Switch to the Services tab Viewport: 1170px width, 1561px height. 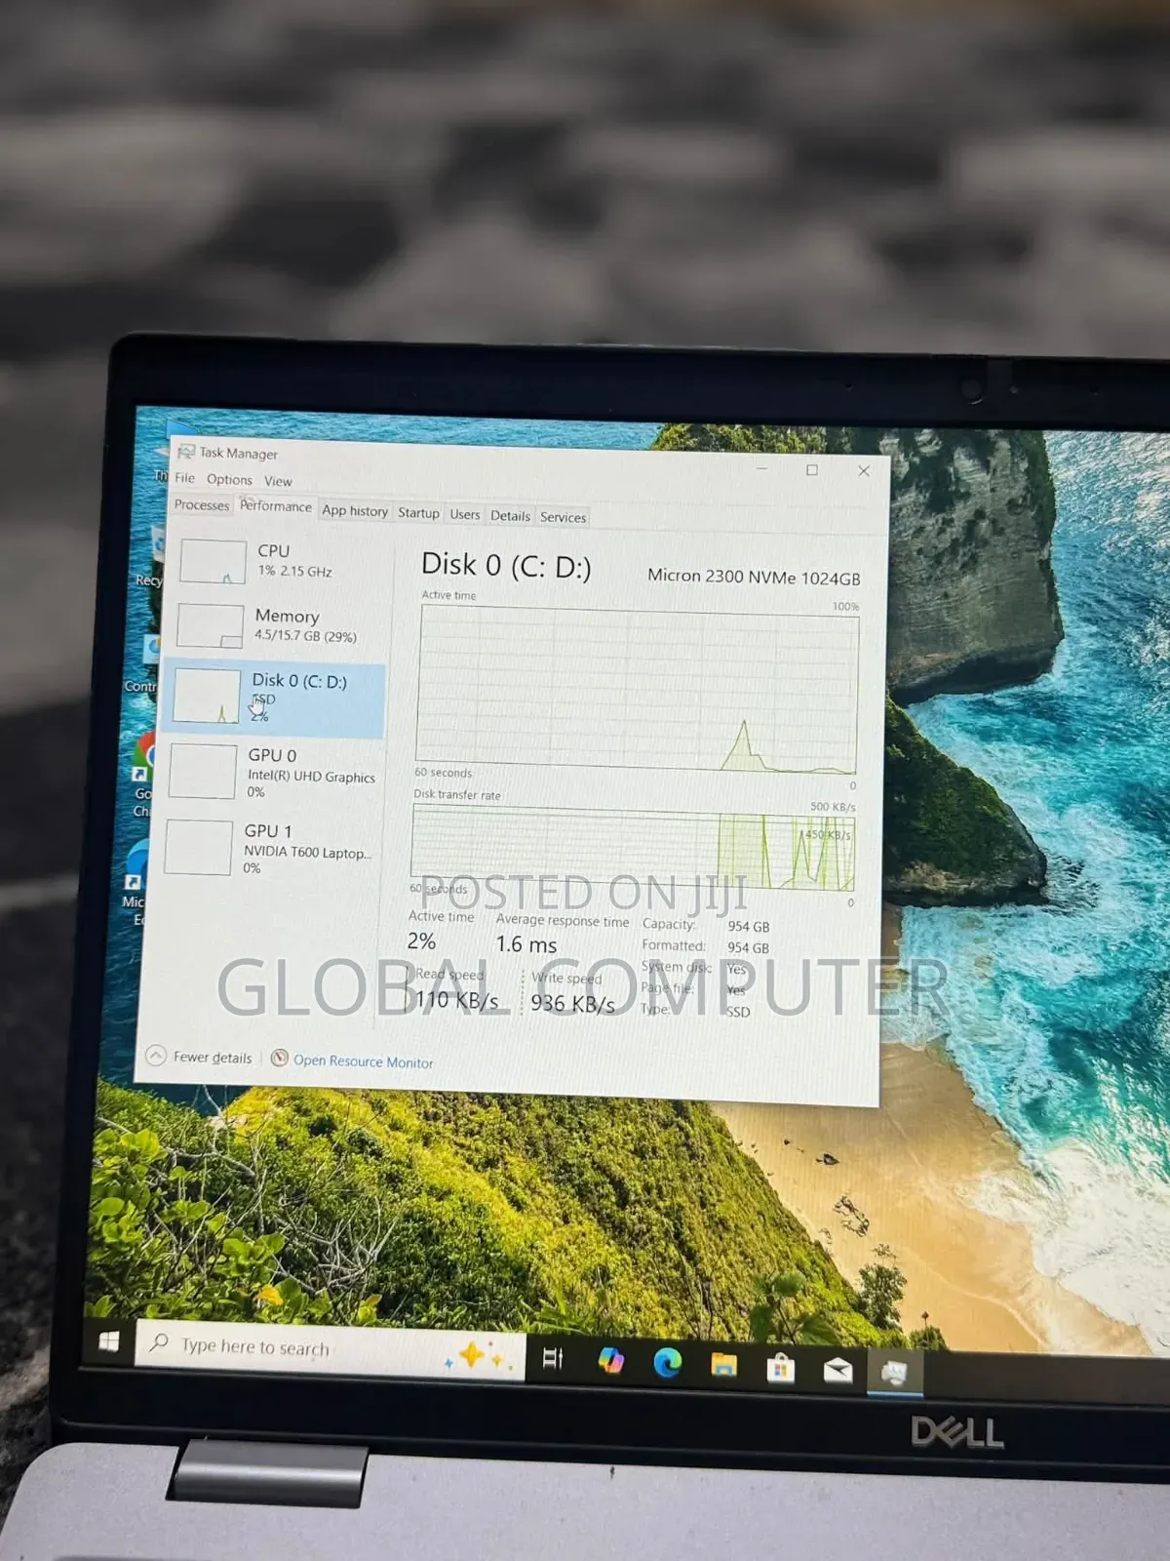coord(564,517)
